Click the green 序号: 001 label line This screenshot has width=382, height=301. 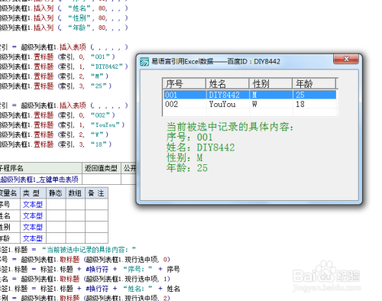pyautogui.click(x=189, y=138)
